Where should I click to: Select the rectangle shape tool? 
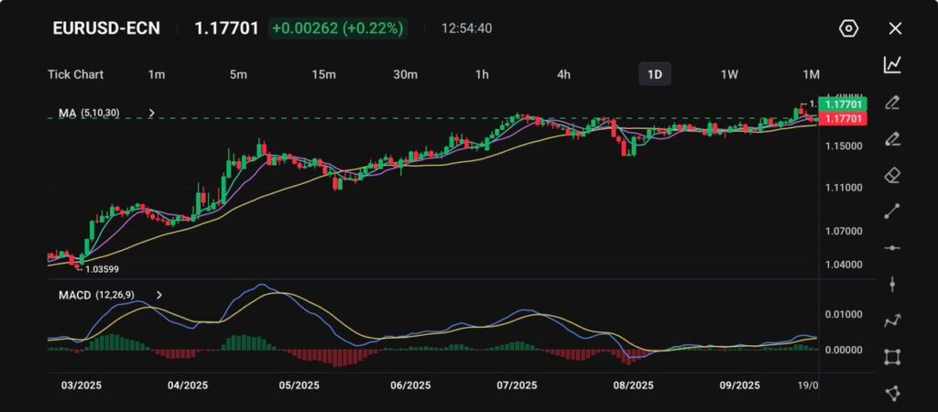click(892, 357)
